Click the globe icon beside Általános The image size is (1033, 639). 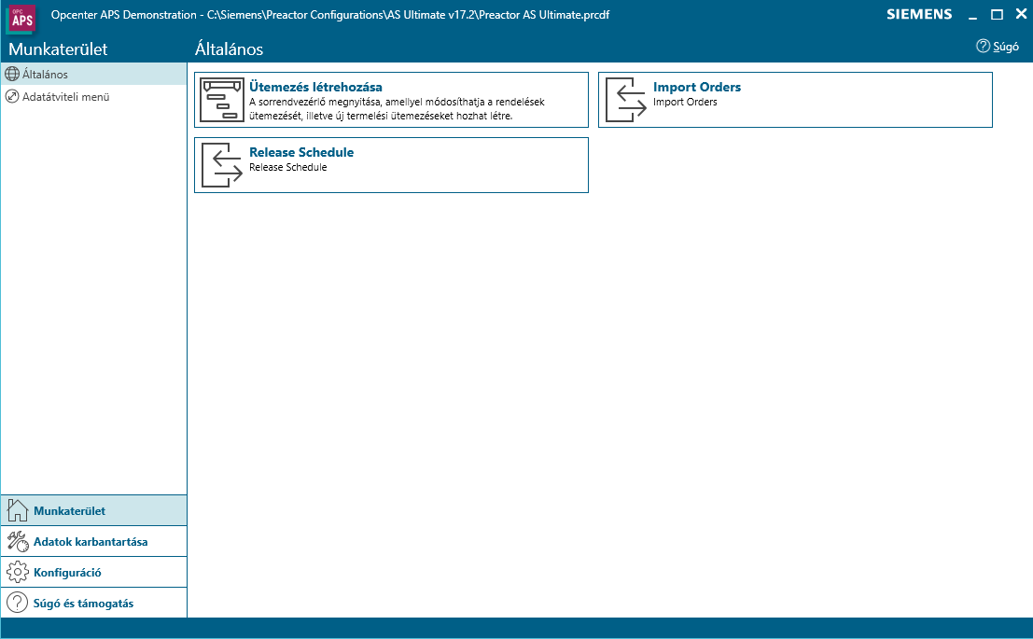point(12,74)
